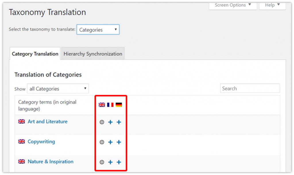Screen dimensions: 294x175
Task: Add a French translation for Art and Literature
Action: [x=110, y=122]
